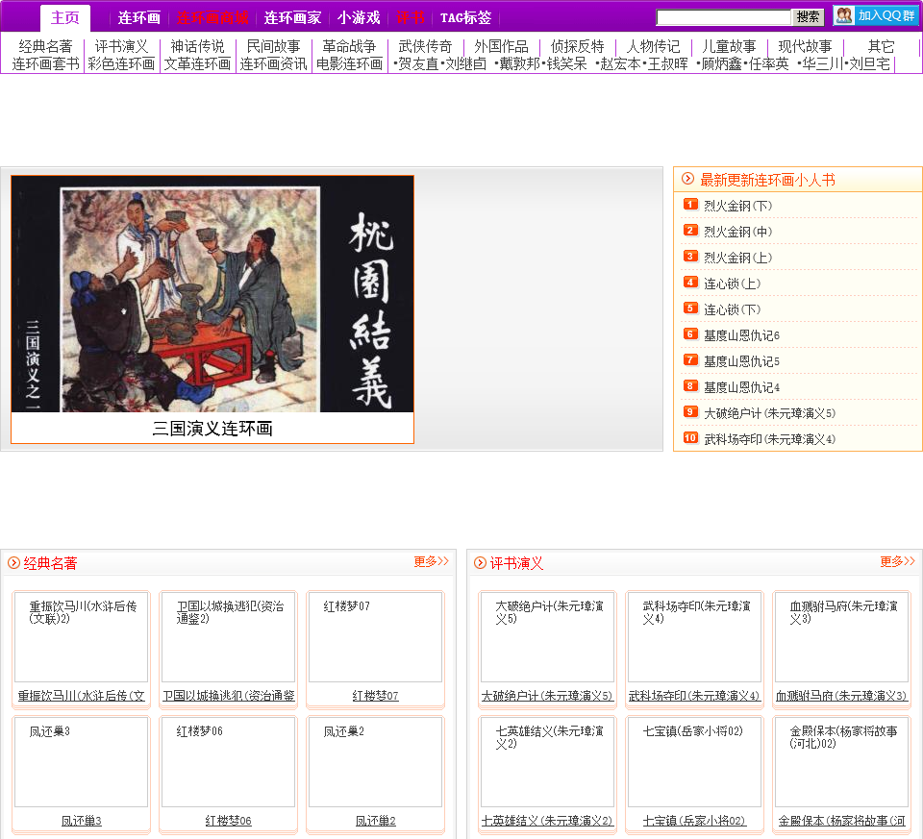Viewport: 923px width, 839px height.
Task: Click the circle arrow icon beside 经典名著 heading
Action: click(13, 563)
